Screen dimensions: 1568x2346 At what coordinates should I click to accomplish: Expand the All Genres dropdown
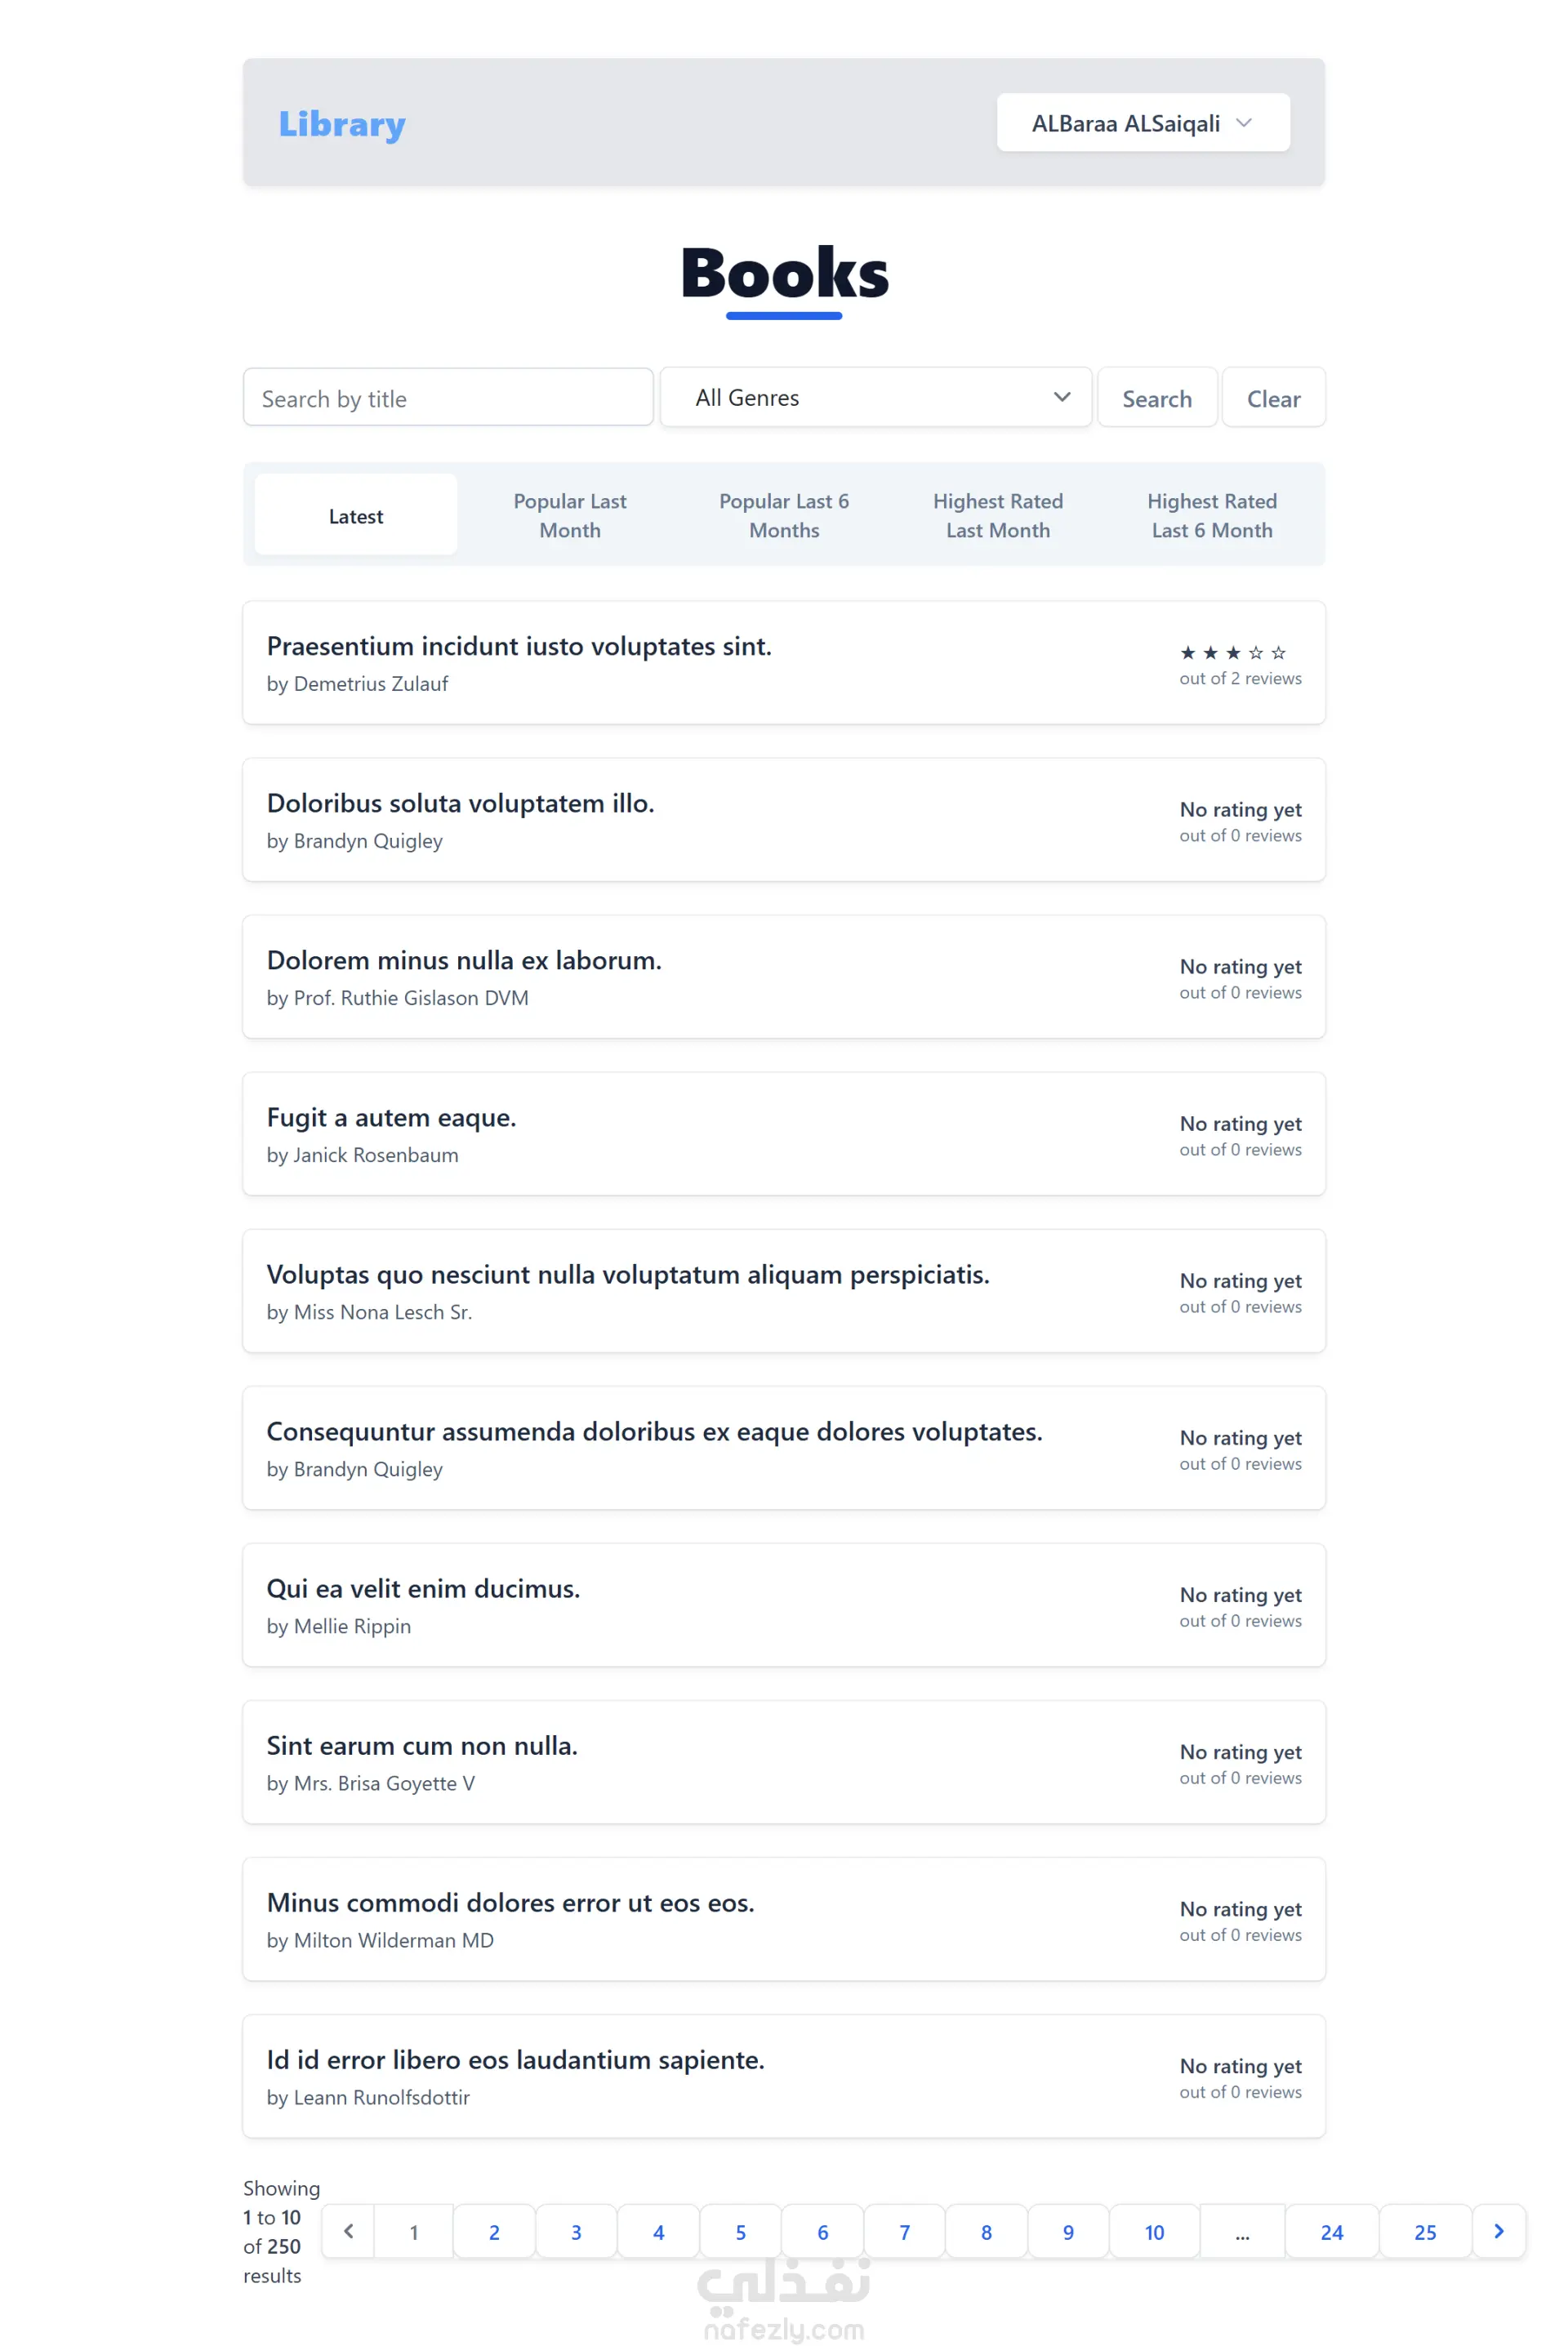point(875,398)
